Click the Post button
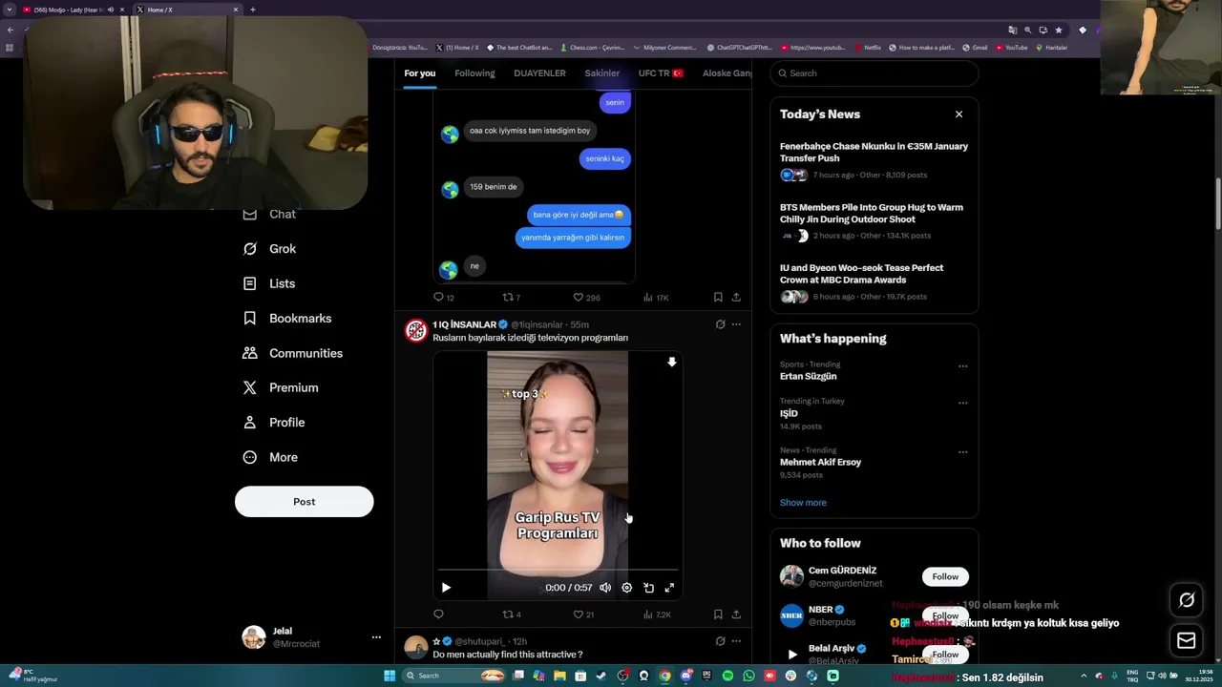The height and width of the screenshot is (687, 1222). pyautogui.click(x=304, y=502)
